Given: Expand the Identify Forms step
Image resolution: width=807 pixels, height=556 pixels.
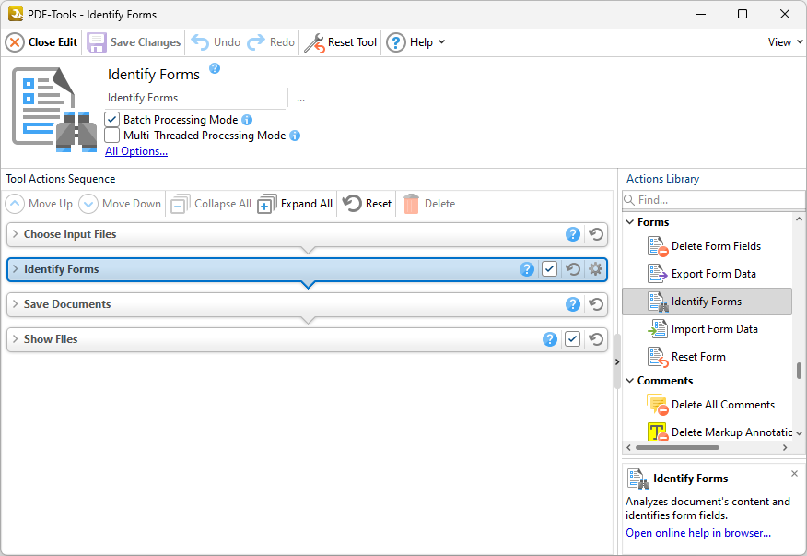Looking at the screenshot, I should [x=15, y=269].
